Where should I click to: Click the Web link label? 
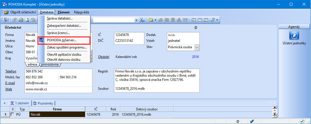click(x=9, y=89)
